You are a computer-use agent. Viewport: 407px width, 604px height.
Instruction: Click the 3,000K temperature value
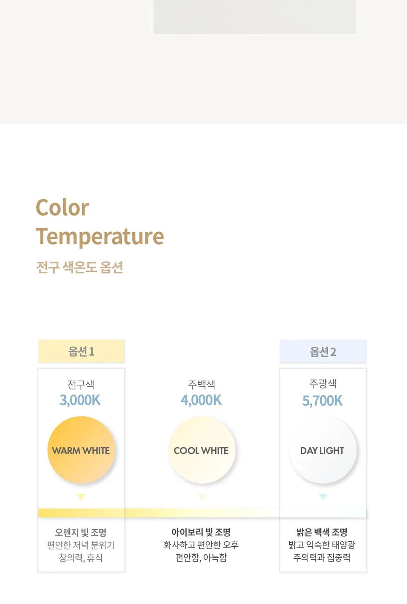coord(80,400)
